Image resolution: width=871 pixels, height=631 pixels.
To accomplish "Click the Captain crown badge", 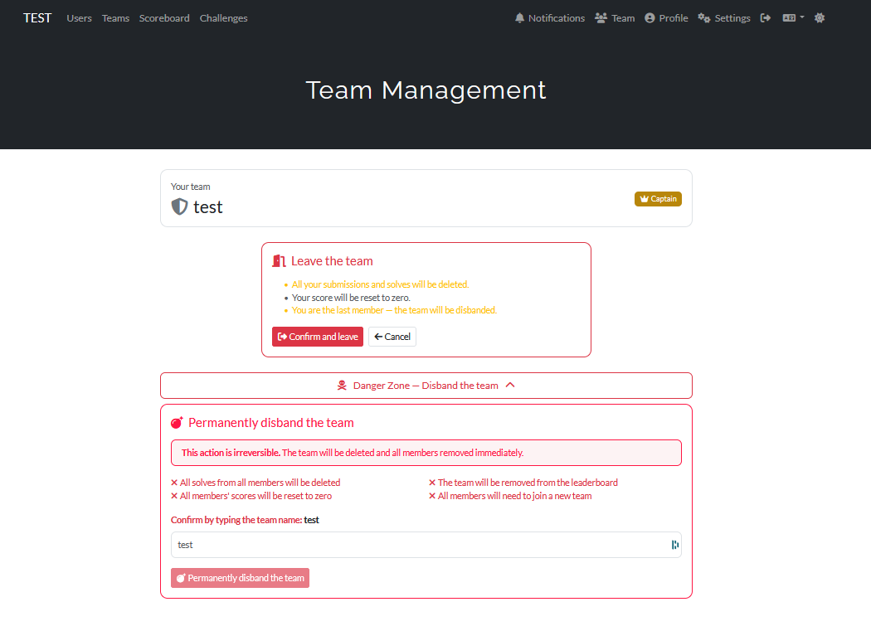I will click(x=658, y=199).
